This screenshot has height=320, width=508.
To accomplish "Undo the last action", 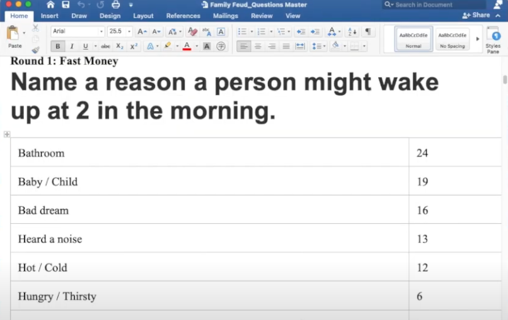I will click(81, 4).
